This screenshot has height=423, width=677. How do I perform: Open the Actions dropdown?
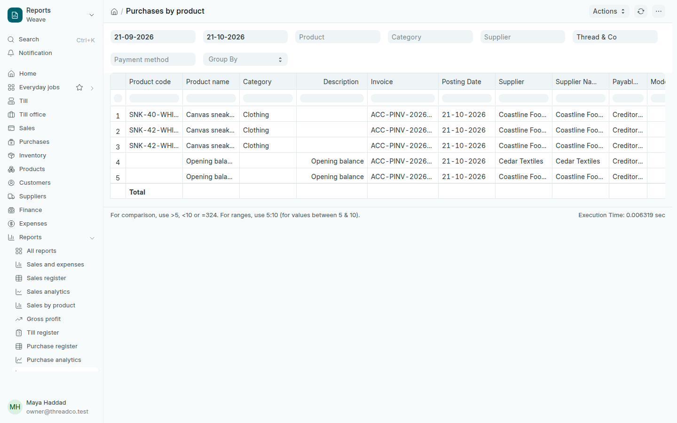(609, 11)
